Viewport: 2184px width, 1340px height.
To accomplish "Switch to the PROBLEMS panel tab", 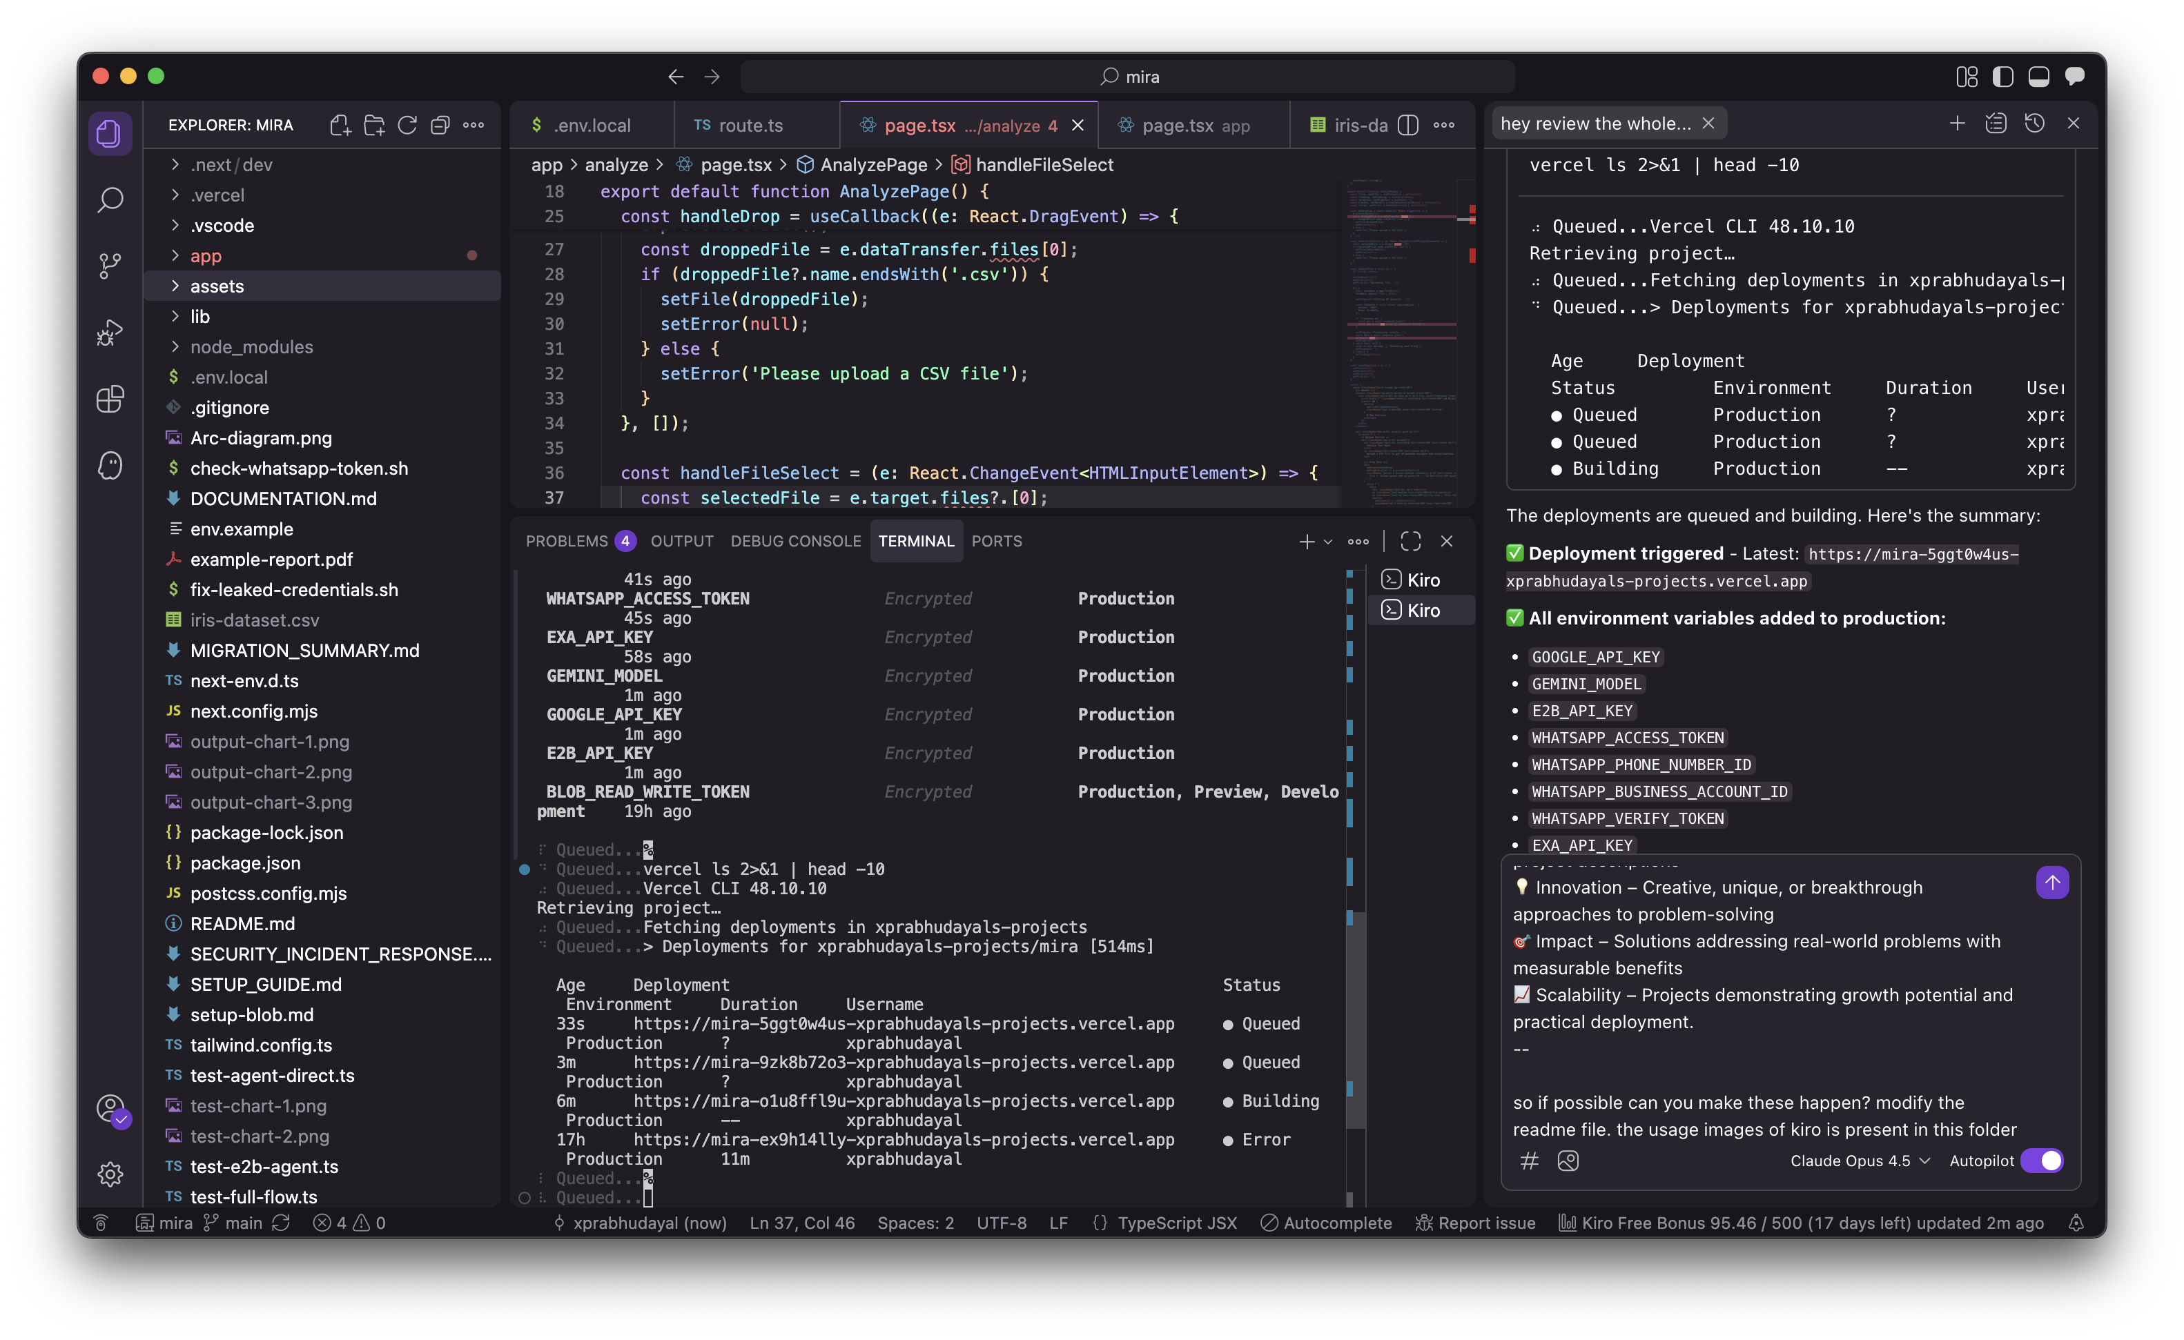I will (x=567, y=540).
